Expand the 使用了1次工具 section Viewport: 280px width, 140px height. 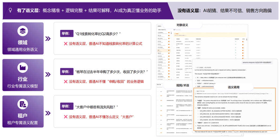[200, 91]
